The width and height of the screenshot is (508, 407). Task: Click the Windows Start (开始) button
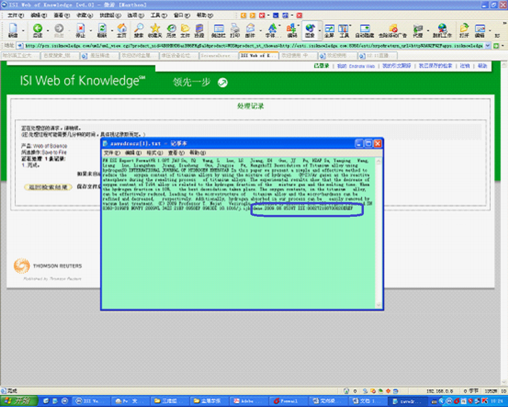[x=19, y=401]
